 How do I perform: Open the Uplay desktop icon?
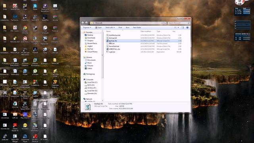click(45, 50)
